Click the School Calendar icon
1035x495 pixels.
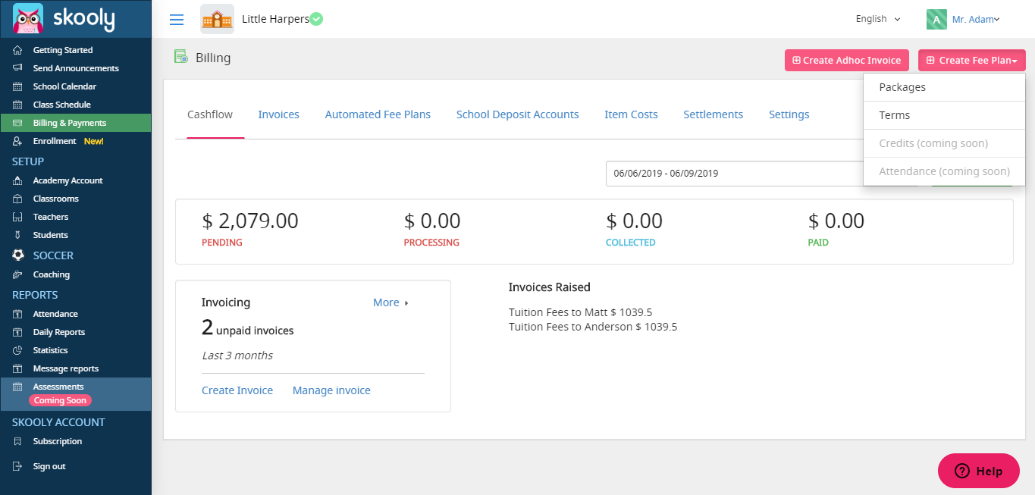click(x=17, y=86)
